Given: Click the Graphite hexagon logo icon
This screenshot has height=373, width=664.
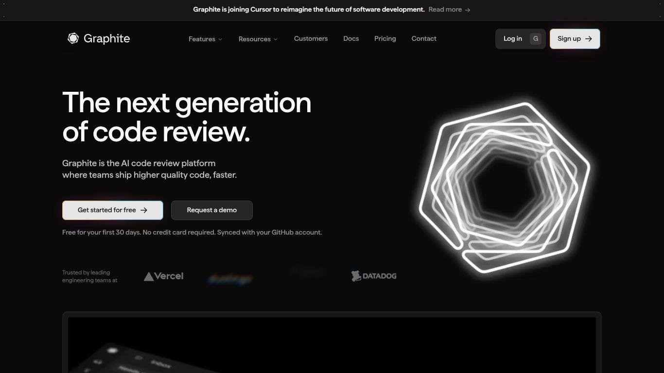Looking at the screenshot, I should tap(73, 38).
